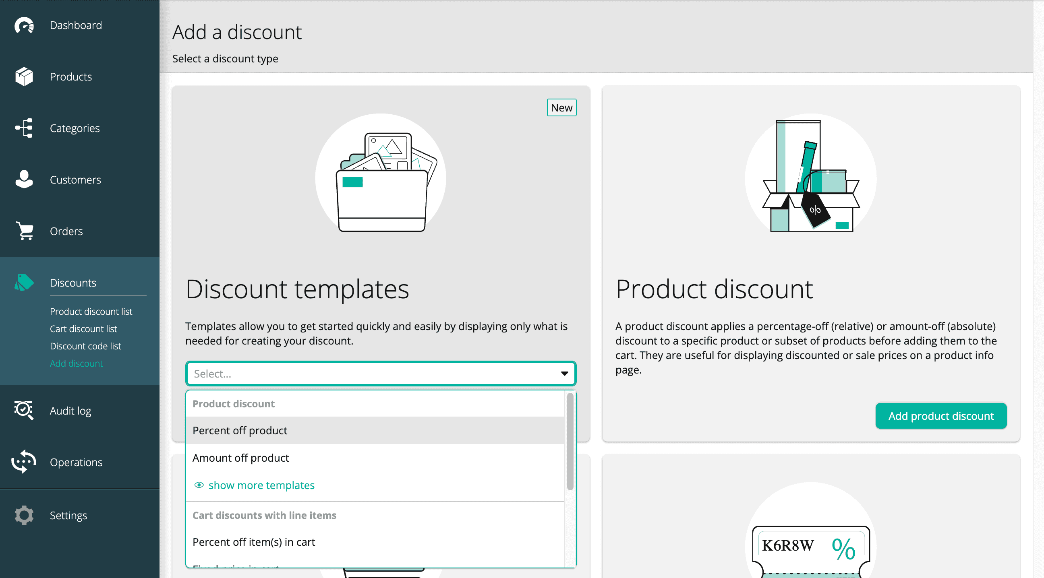Click the Cart discounts with line items header
The image size is (1044, 578).
click(x=264, y=515)
